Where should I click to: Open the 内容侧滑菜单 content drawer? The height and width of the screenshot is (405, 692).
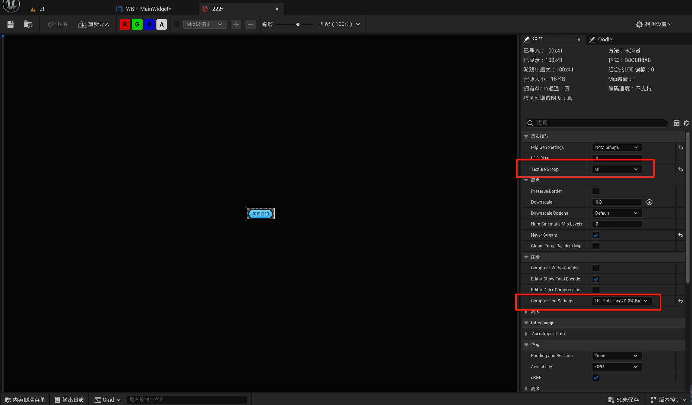25,400
